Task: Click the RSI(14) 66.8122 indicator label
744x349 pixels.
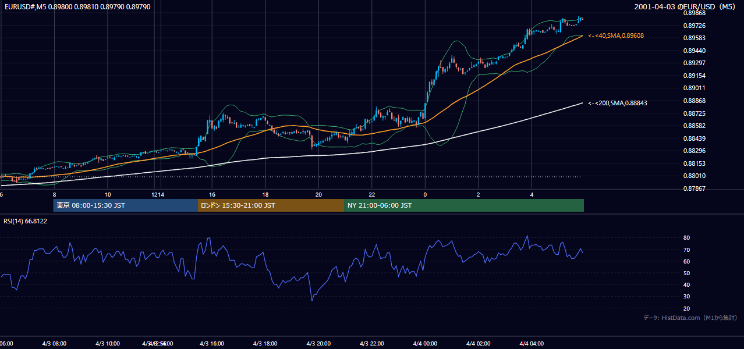Action: point(26,221)
